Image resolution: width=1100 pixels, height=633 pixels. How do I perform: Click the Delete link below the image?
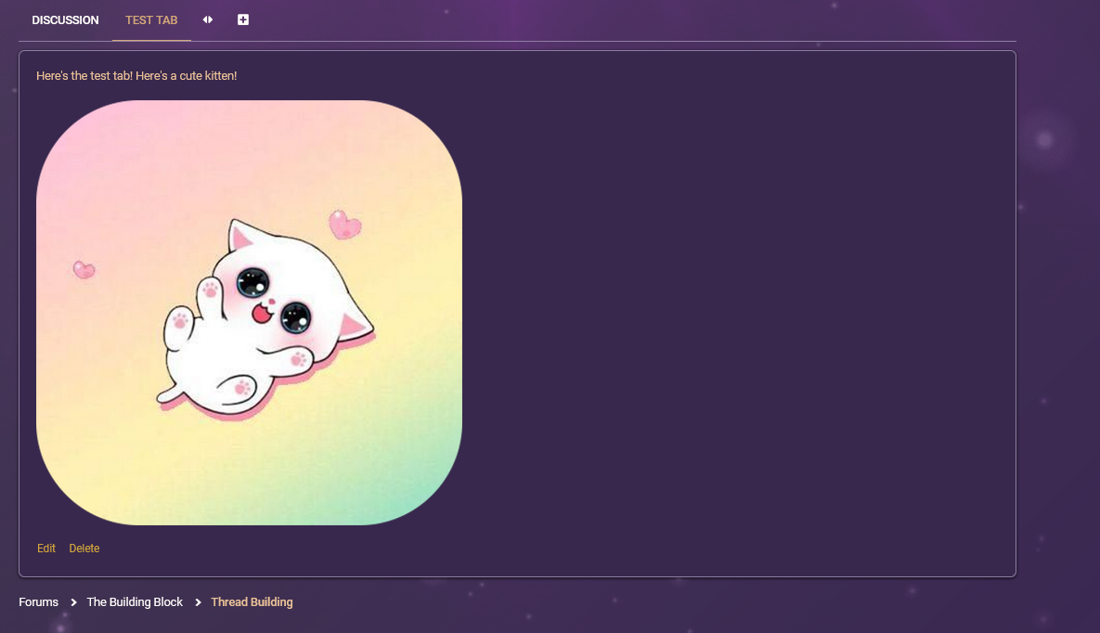click(84, 549)
